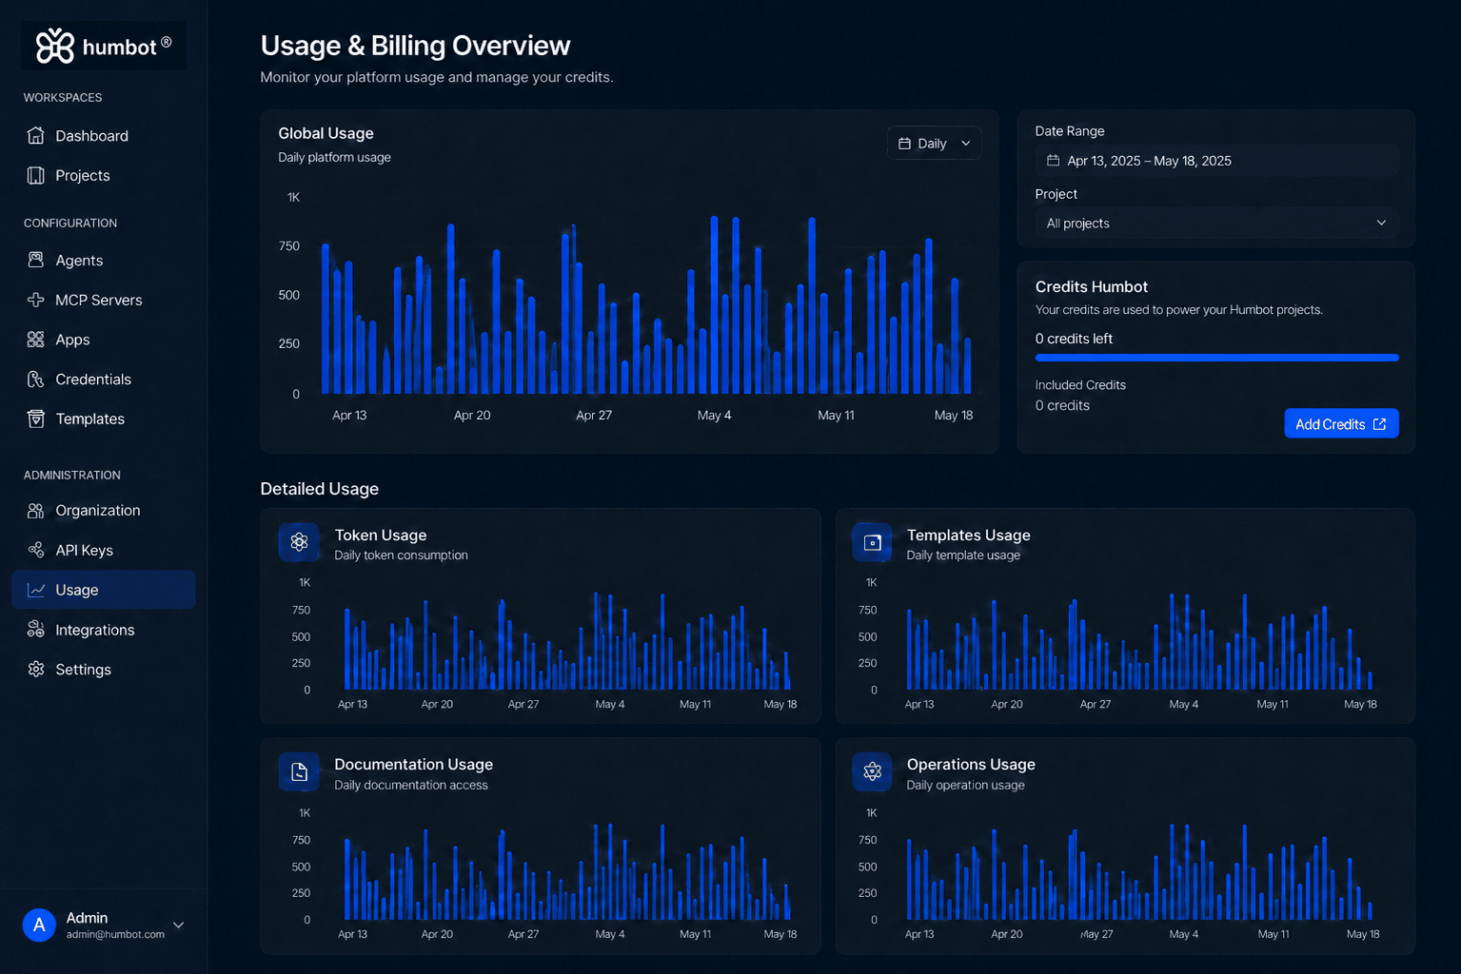
Task: Click the MCP Servers icon
Action: click(36, 300)
